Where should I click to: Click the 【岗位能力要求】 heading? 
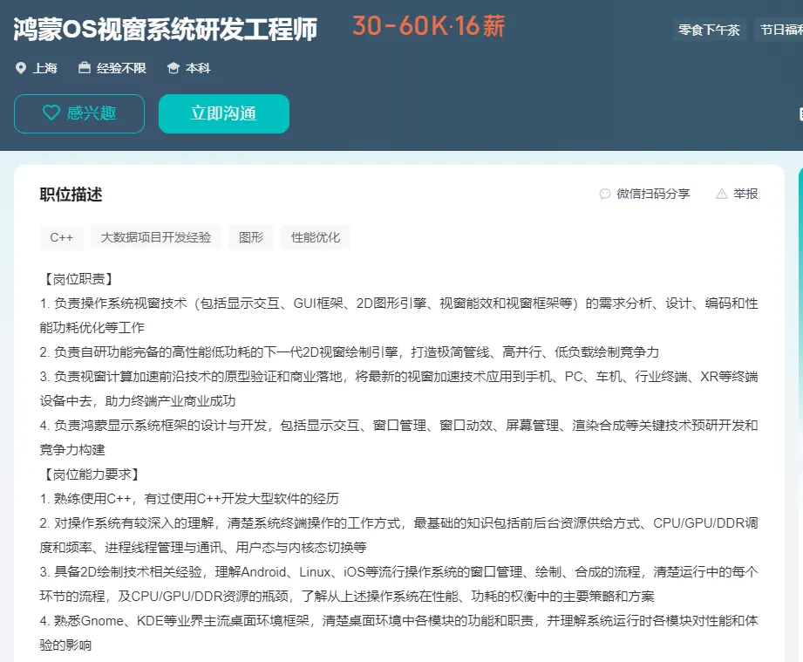[92, 474]
